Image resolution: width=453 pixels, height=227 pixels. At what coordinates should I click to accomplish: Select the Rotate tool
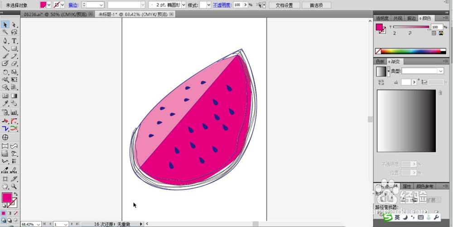point(5,72)
